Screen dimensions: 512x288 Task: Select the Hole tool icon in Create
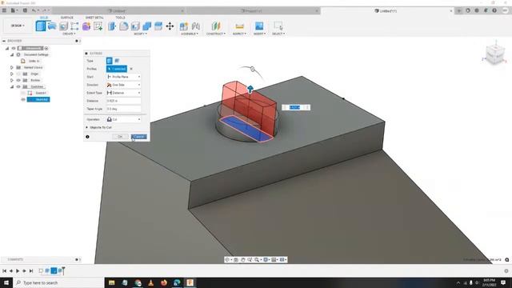63,26
